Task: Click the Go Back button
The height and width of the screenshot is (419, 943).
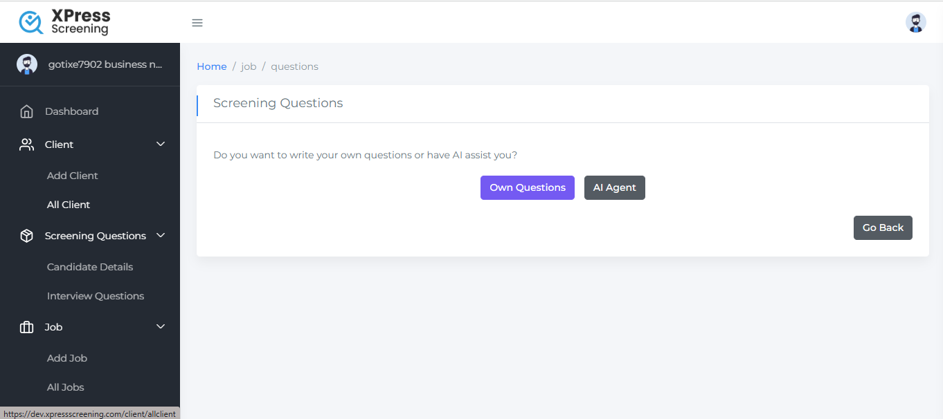Action: coord(882,227)
